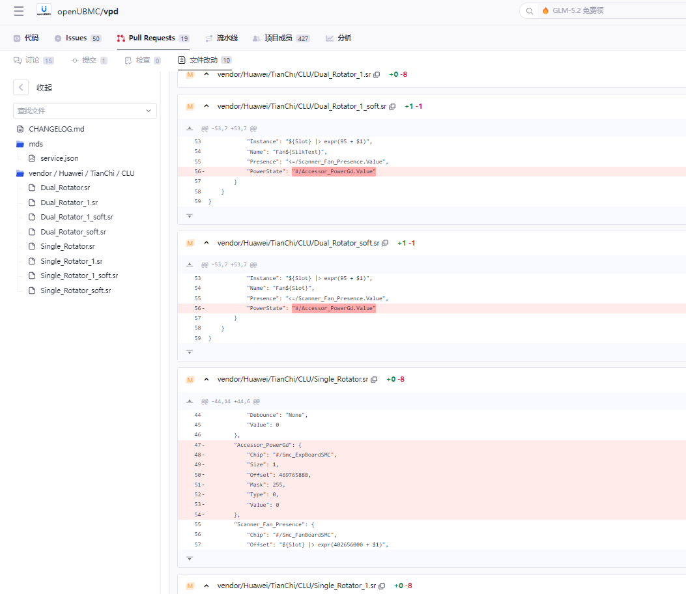The width and height of the screenshot is (686, 594).
Task: Click the openUBMC logo
Action: [x=44, y=10]
